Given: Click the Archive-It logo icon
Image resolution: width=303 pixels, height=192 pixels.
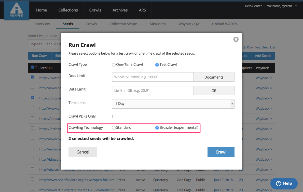Looking at the screenshot, I should (17, 10).
